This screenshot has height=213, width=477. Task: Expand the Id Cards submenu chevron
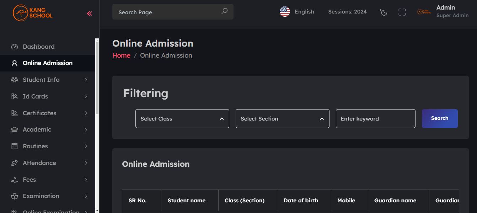[x=86, y=96]
